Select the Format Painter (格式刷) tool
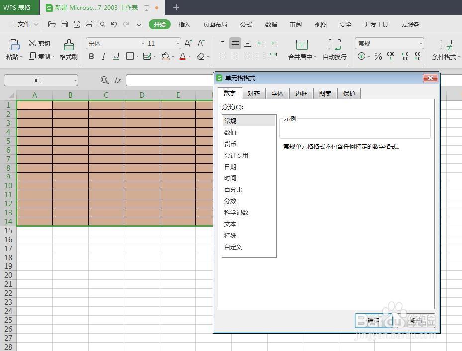Image resolution: width=462 pixels, height=351 pixels. 68,50
